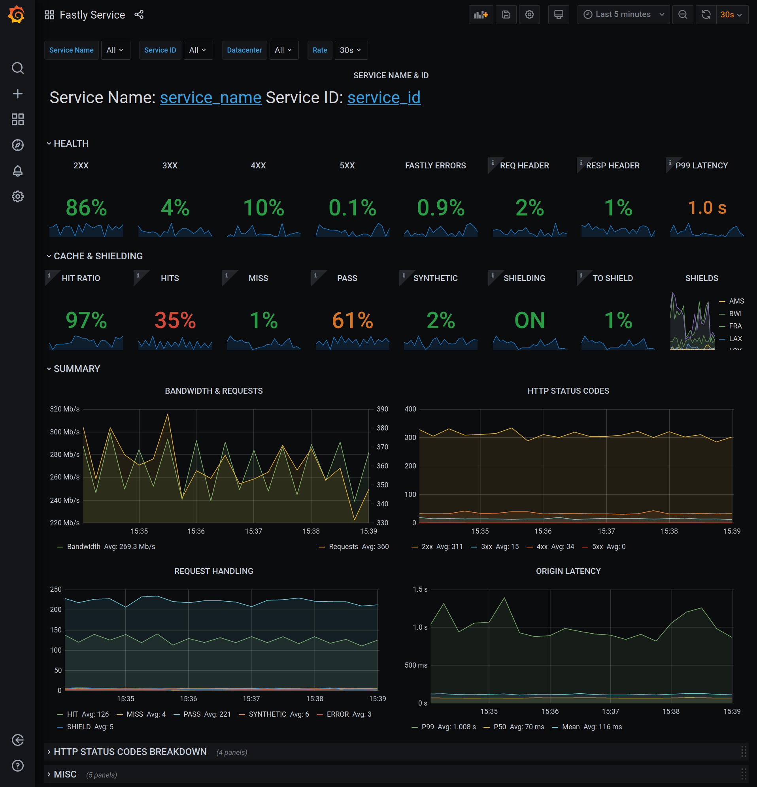Open the 30s refresh interval dropdown
Image resolution: width=757 pixels, height=787 pixels.
732,15
